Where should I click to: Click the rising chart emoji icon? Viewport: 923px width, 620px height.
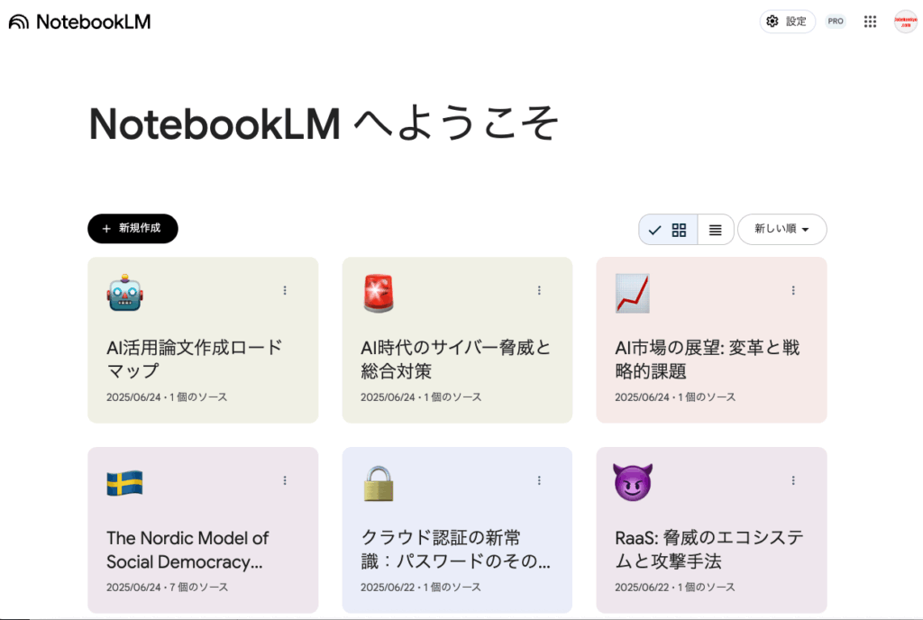[x=632, y=294]
